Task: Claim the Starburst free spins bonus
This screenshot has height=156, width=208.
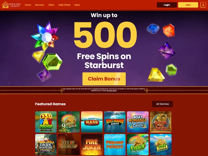Action: 104,79
